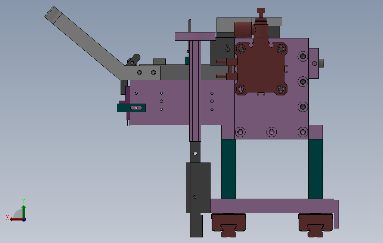
Task: Select the bottom-left bolt on the purple plate
Action: coord(240,132)
